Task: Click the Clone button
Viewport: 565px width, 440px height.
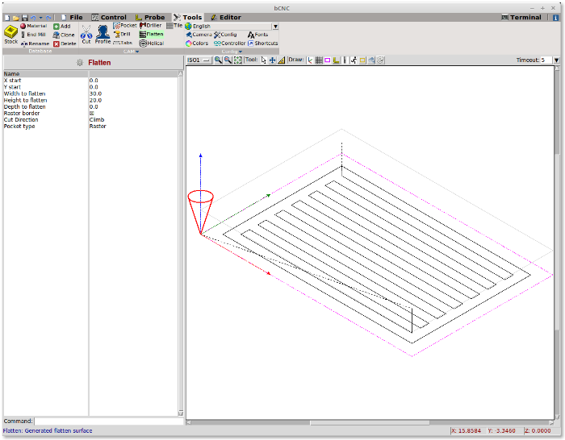Action: 64,35
